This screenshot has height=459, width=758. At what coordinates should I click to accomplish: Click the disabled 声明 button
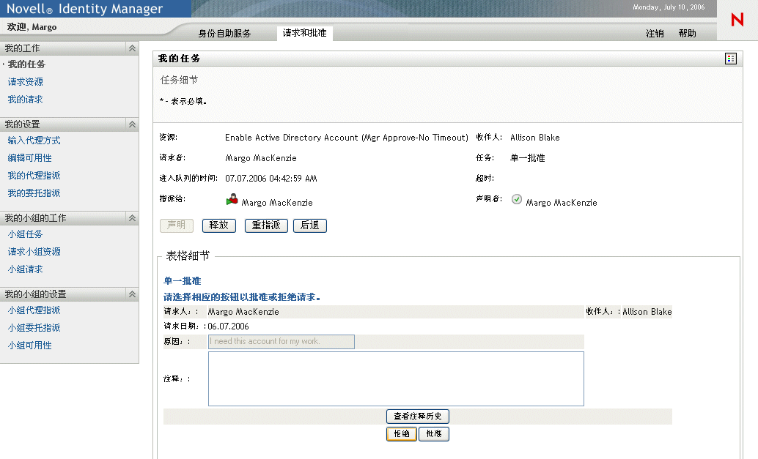coord(177,225)
